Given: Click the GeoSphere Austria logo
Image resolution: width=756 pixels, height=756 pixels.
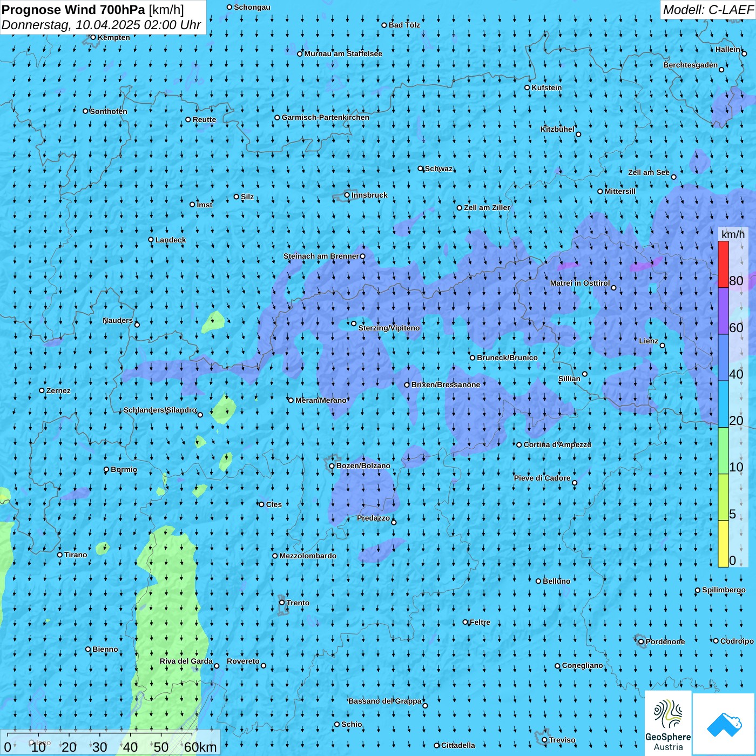Looking at the screenshot, I should point(668,723).
